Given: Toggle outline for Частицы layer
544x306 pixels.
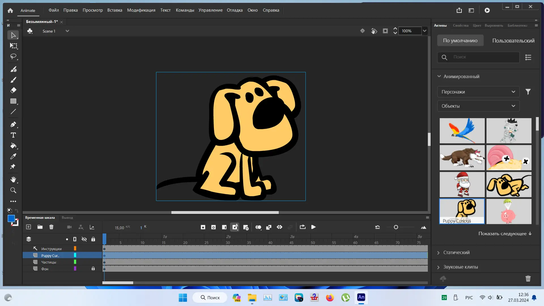Looking at the screenshot, I should pos(75,262).
